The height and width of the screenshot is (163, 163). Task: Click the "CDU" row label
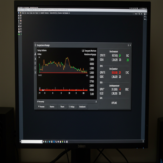tap(102, 60)
